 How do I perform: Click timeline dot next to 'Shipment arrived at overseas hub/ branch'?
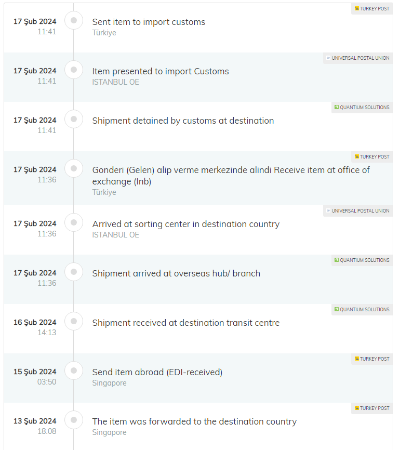(74, 272)
